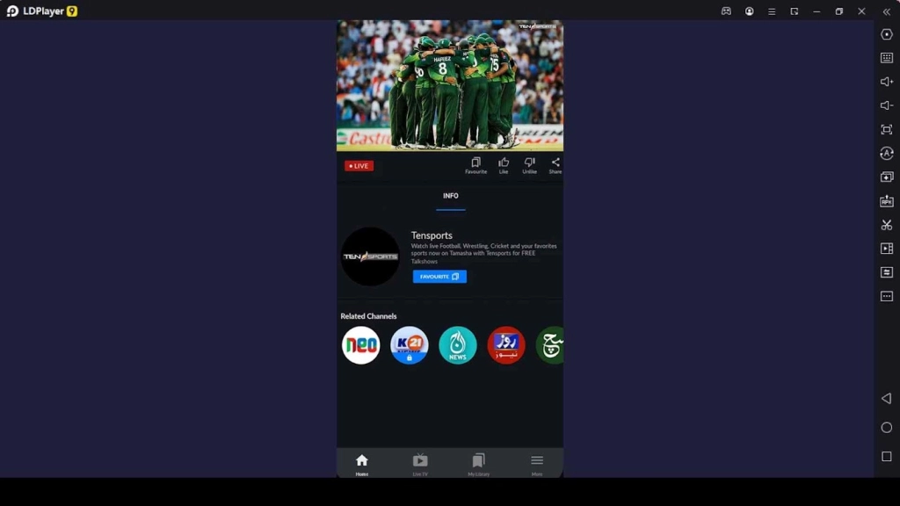
Task: Open the Tensports channel logo
Action: [370, 256]
